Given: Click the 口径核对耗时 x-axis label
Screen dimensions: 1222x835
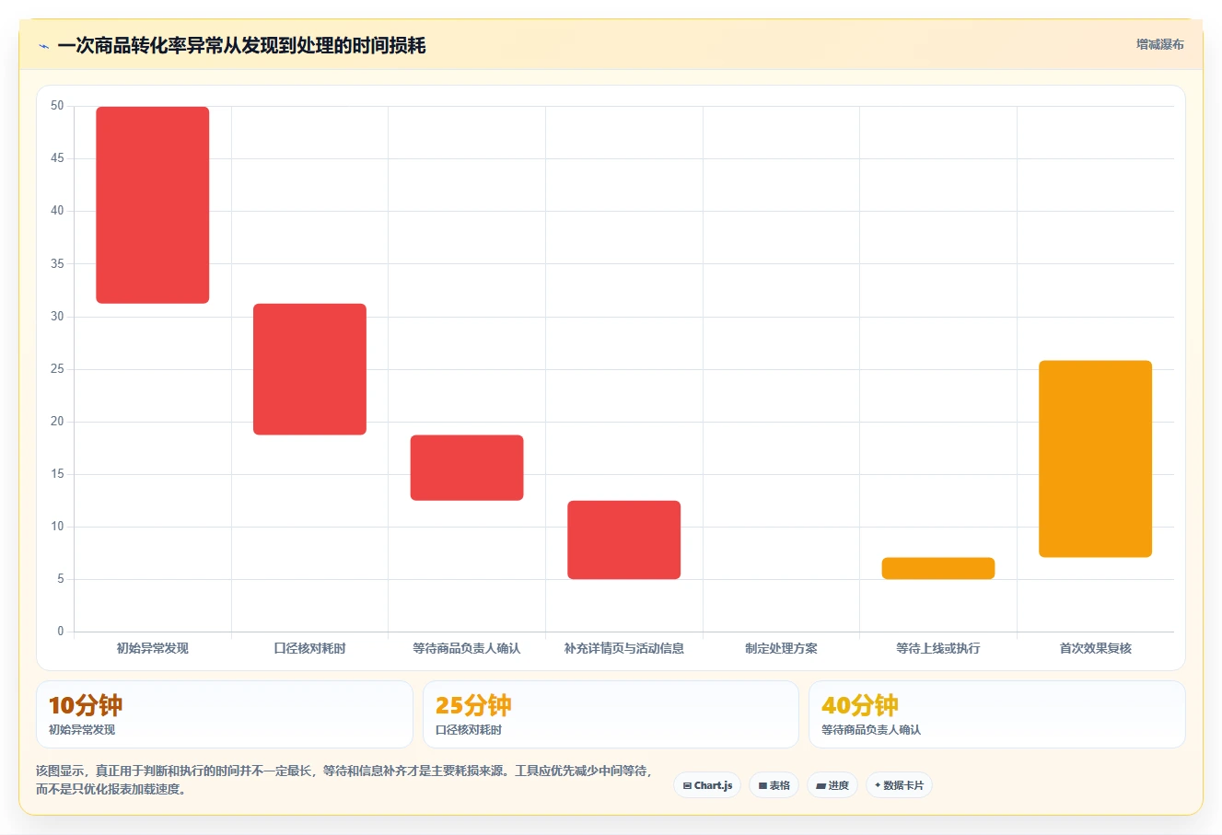Looking at the screenshot, I should 309,648.
